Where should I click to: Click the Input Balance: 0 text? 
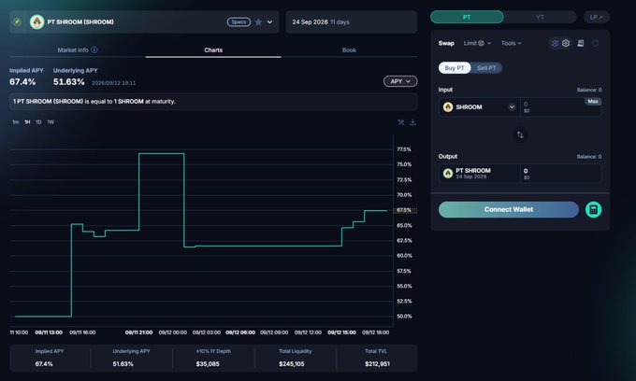pyautogui.click(x=589, y=90)
